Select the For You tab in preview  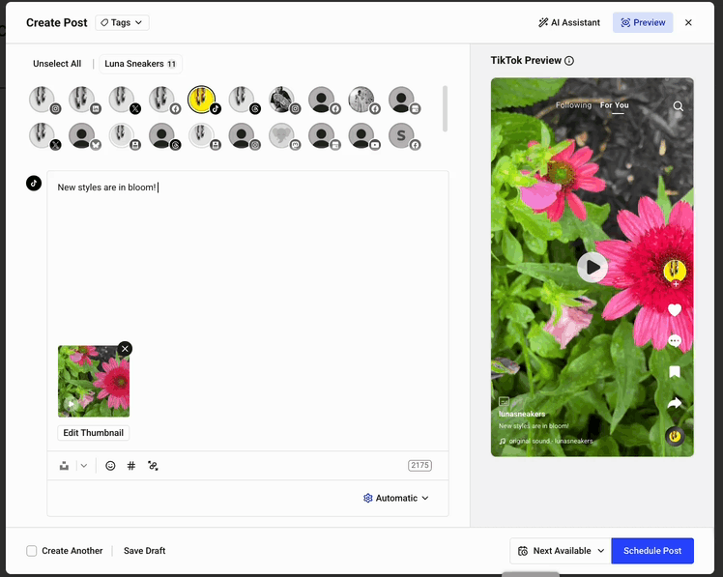point(614,105)
